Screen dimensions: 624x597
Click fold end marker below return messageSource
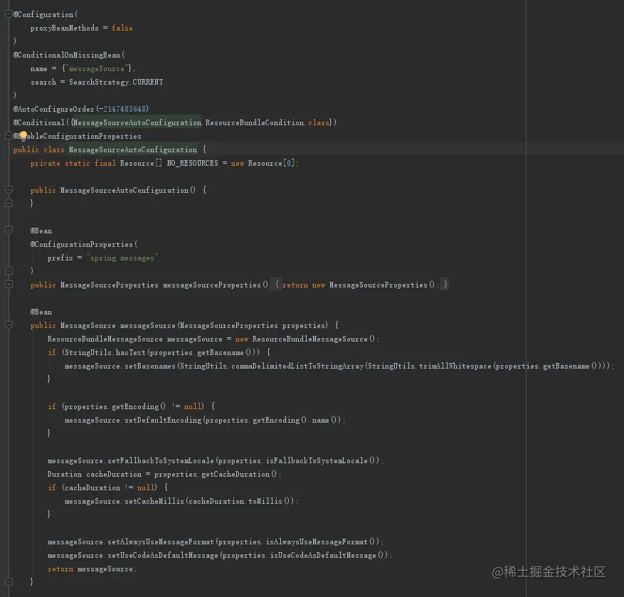9,581
